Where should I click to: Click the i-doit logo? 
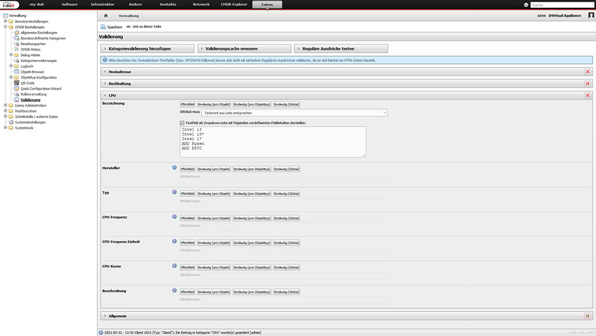coord(11,5)
